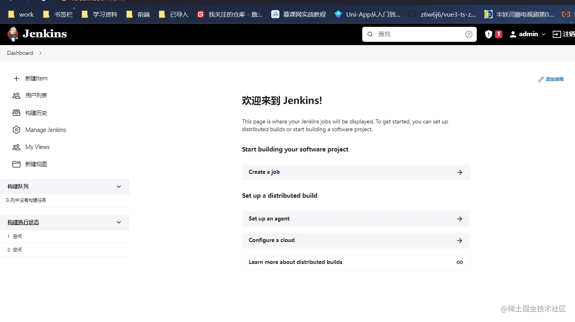The image size is (575, 322).
Task: Open the 书签栏 bookmarks folder
Action: point(58,14)
